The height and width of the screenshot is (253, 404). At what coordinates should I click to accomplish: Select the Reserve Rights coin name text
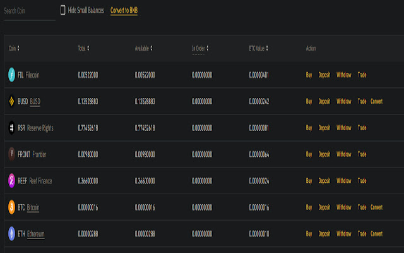(x=40, y=128)
